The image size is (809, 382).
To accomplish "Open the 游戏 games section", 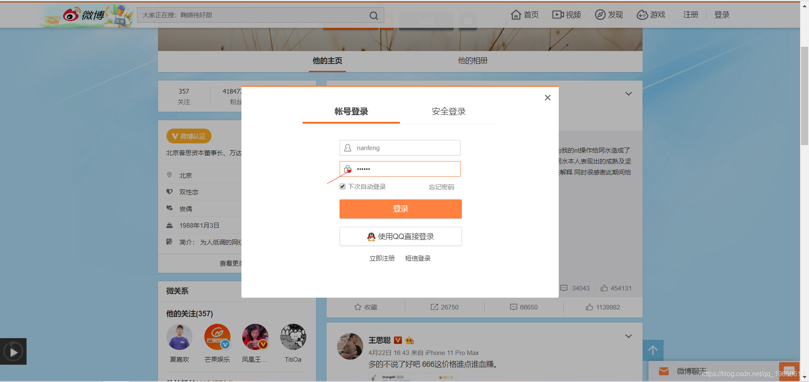I will [x=651, y=15].
